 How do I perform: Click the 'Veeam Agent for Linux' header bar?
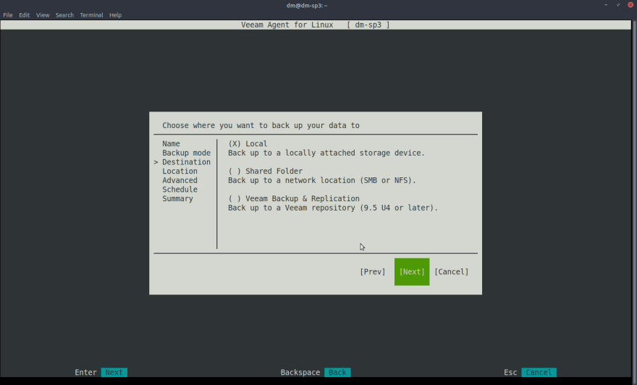(316, 25)
